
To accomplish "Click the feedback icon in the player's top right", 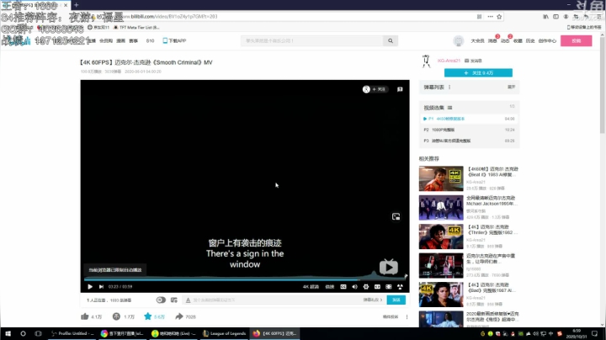I will click(x=400, y=89).
